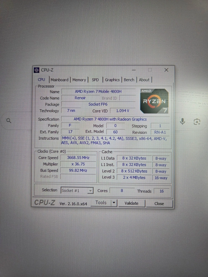Screen dimensions: 208x277
Task: Click the empty Rated FSB field
Action: tap(78, 176)
